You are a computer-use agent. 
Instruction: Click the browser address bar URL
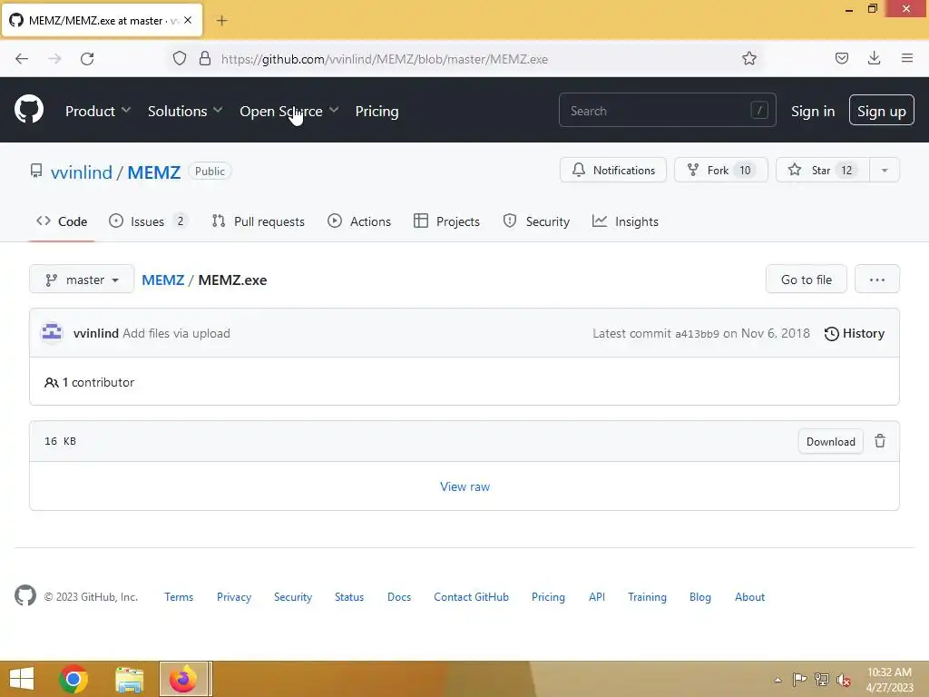click(384, 59)
